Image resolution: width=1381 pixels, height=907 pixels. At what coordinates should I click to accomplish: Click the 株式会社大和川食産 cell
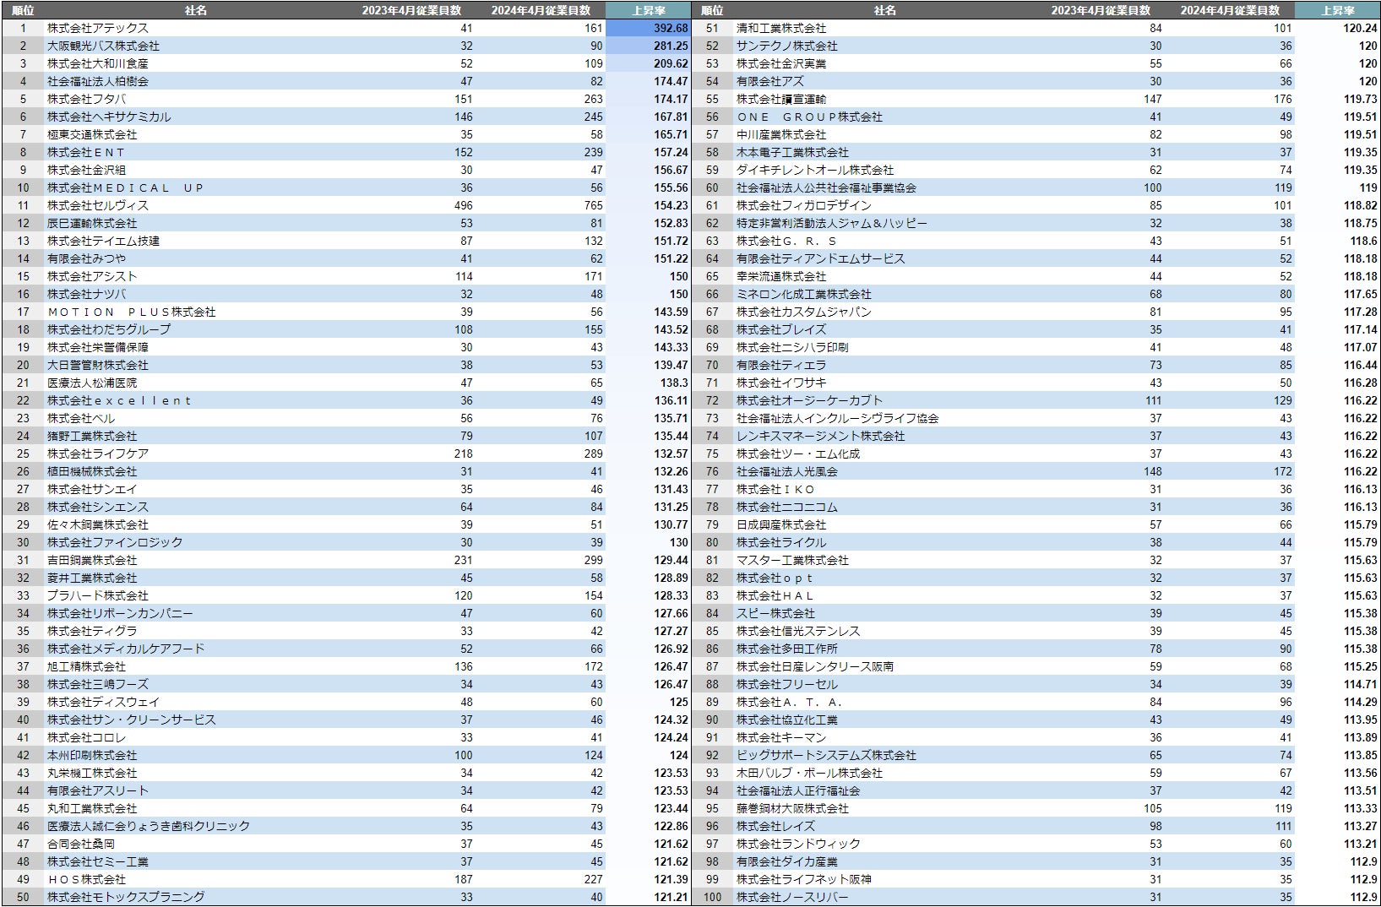coord(98,63)
